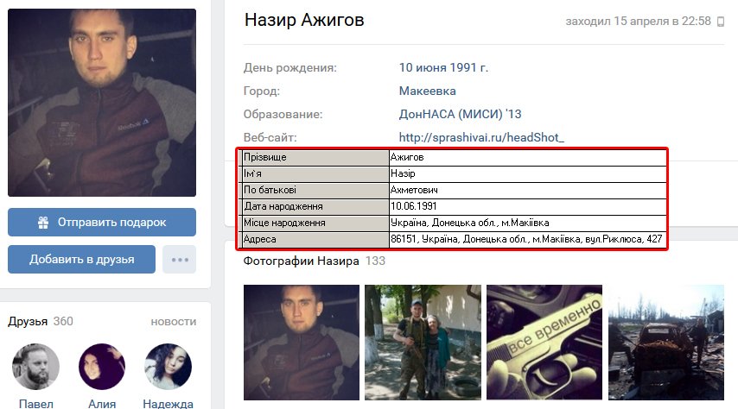Image resolution: width=738 pixels, height=409 pixels.
Task: Open the pistol photo thumbnail
Action: (x=544, y=343)
